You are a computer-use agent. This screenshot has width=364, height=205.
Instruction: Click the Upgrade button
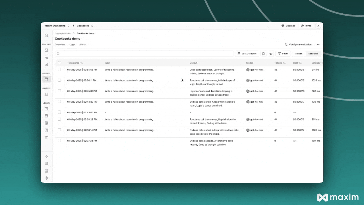pos(288,26)
